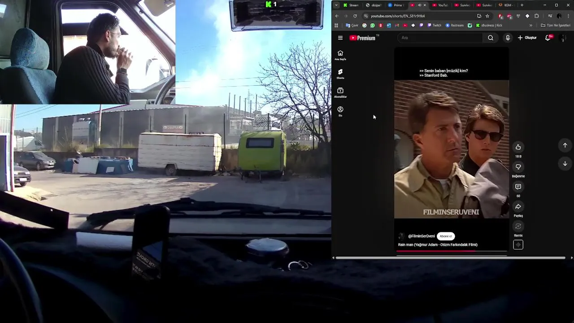Switch to the Prime Video tab
574x323 pixels.
tap(396, 5)
